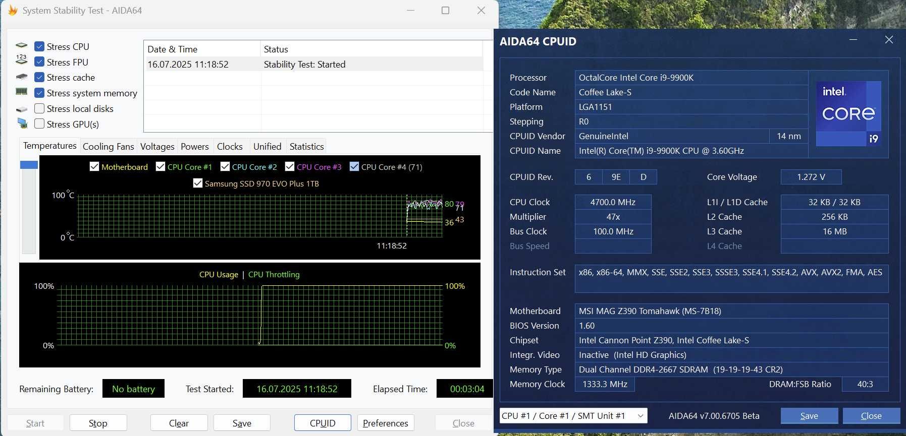
Task: Stop the stability test
Action: (98, 423)
